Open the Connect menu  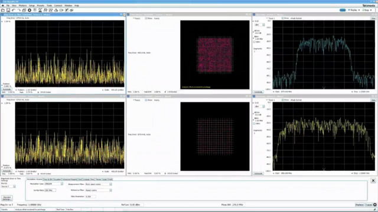point(58,5)
